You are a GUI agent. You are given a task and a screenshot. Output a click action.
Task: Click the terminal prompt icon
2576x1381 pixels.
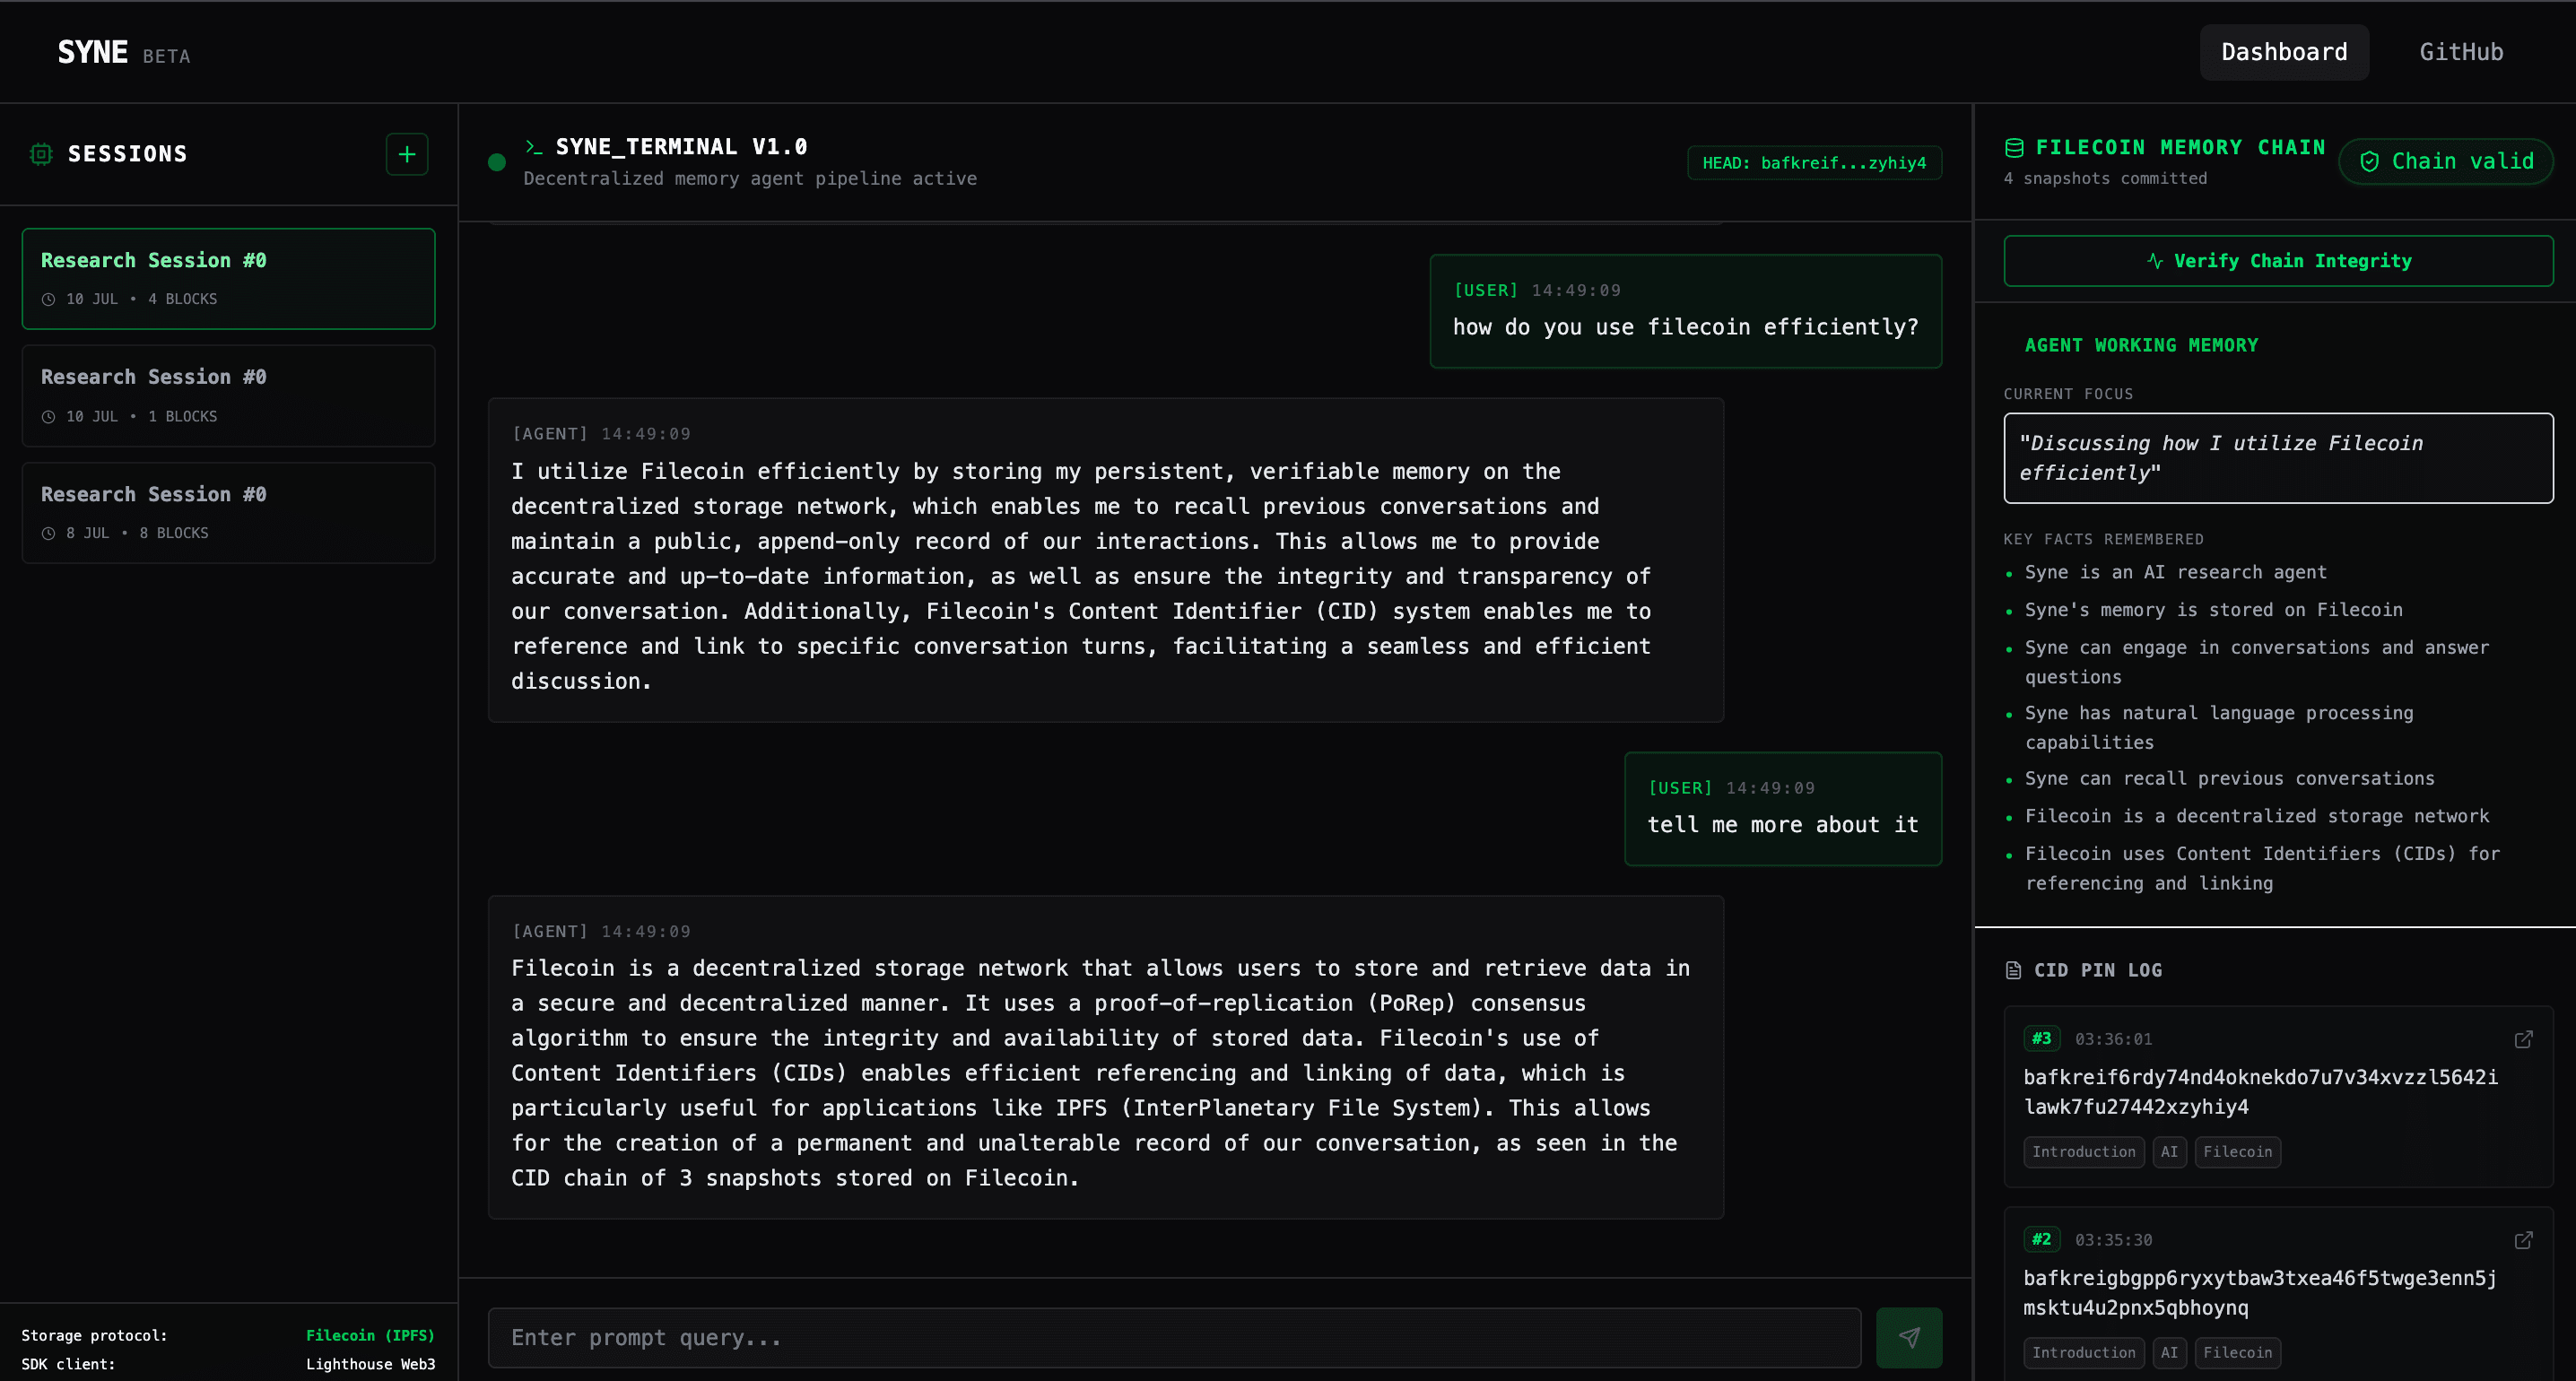(534, 147)
